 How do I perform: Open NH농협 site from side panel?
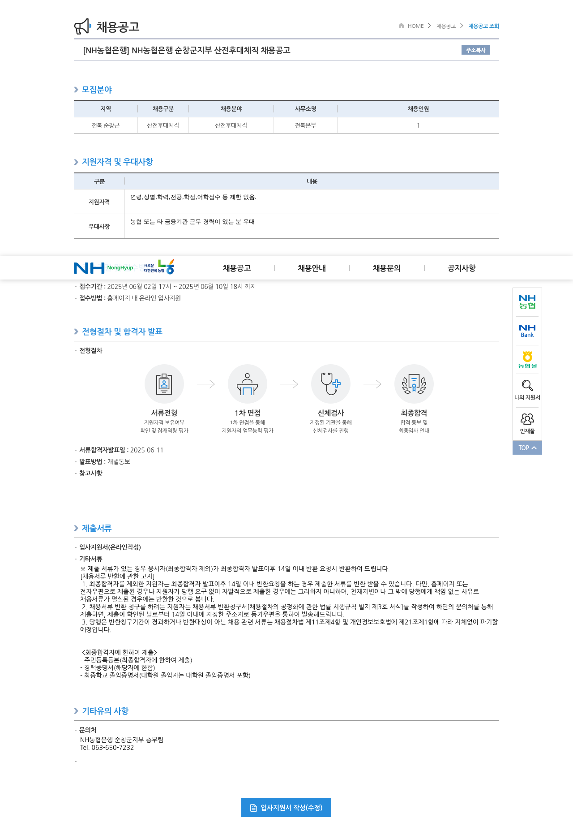[527, 302]
